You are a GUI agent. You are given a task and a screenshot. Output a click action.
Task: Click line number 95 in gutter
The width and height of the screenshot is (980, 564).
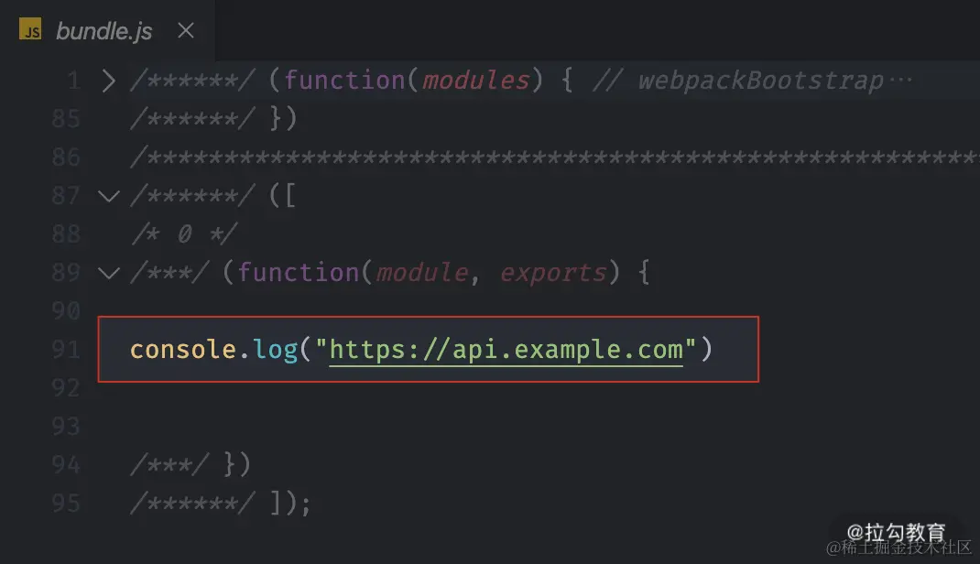pos(66,504)
